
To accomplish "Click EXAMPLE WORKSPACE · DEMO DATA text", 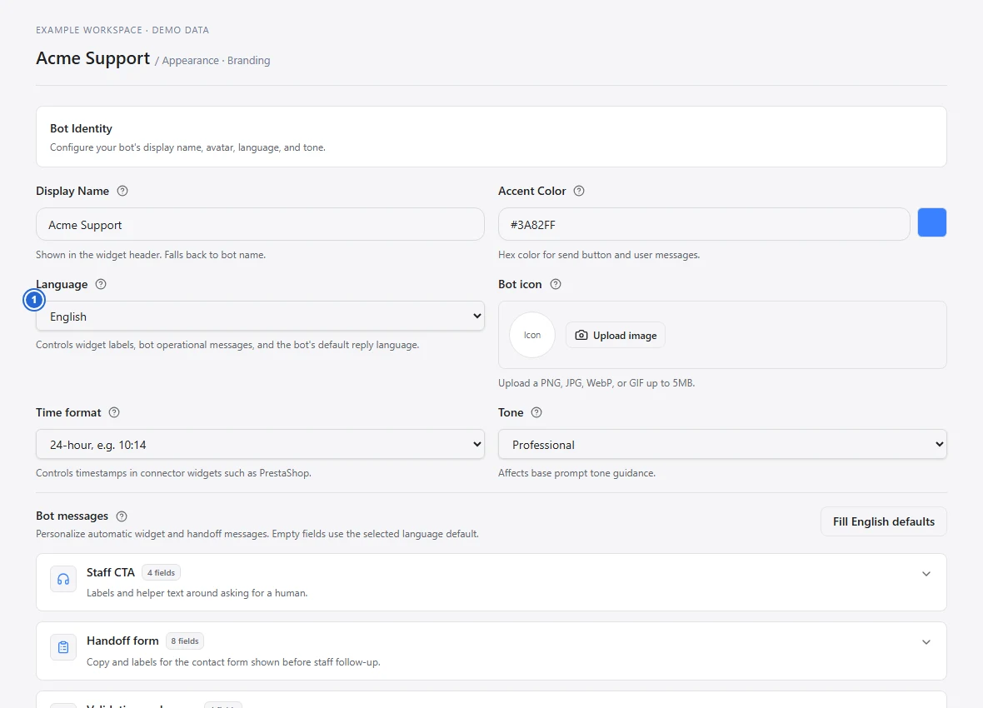I will point(122,30).
